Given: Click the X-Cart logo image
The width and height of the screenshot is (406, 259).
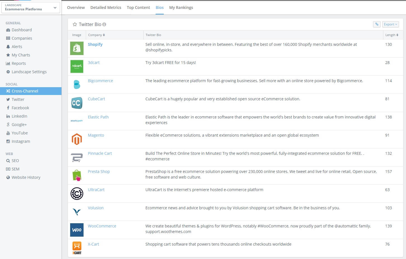Looking at the screenshot, I should [x=77, y=248].
